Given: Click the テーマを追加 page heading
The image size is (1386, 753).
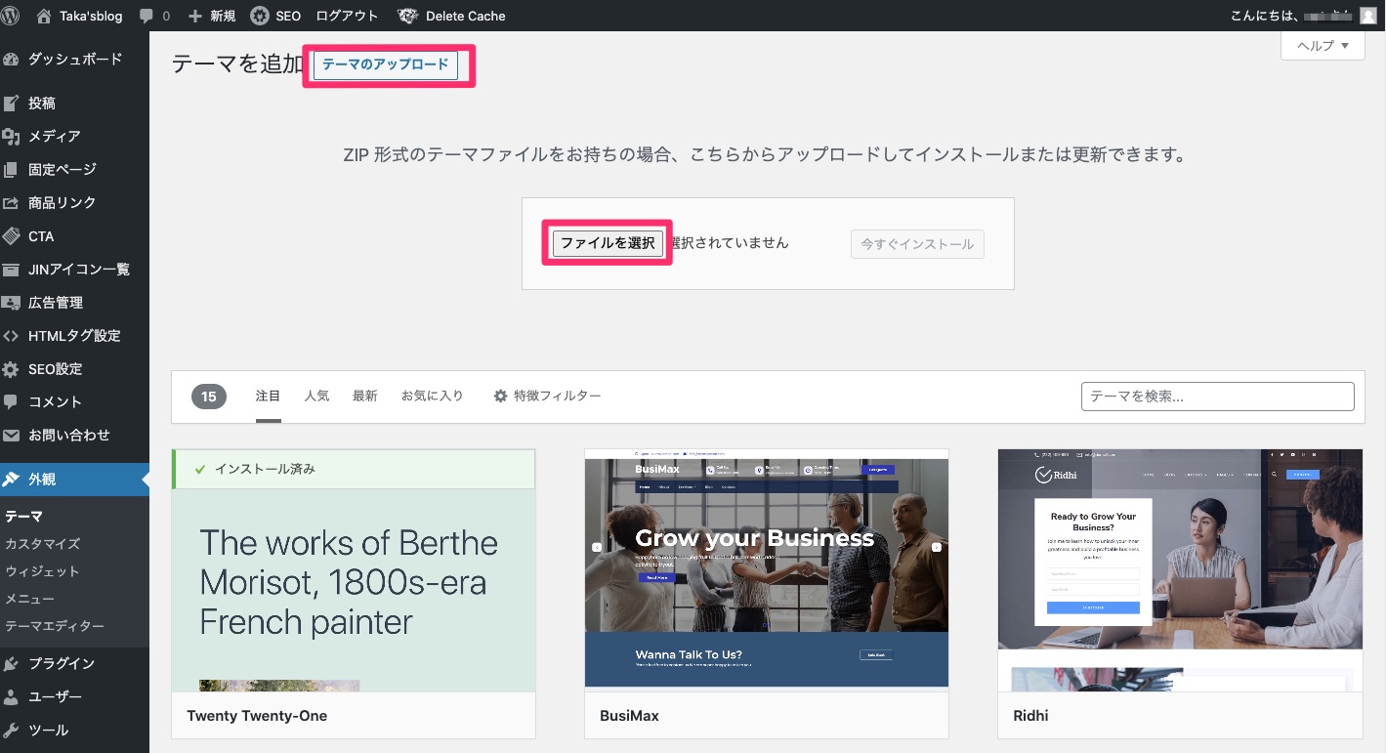Looking at the screenshot, I should (x=238, y=64).
